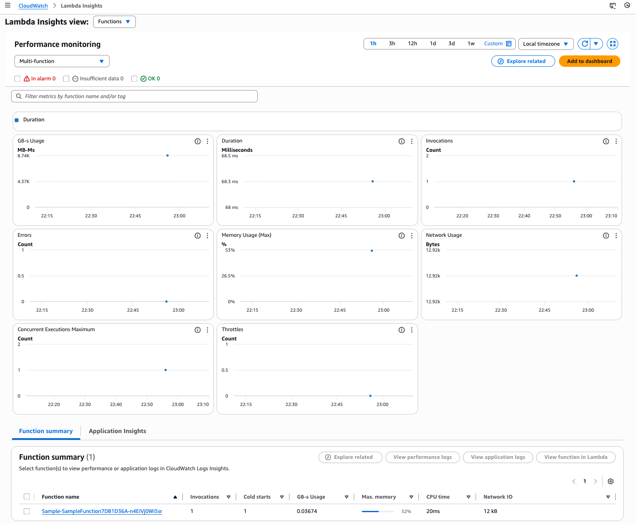Open the Local timezone dropdown
Image resolution: width=636 pixels, height=524 pixels.
tap(545, 44)
